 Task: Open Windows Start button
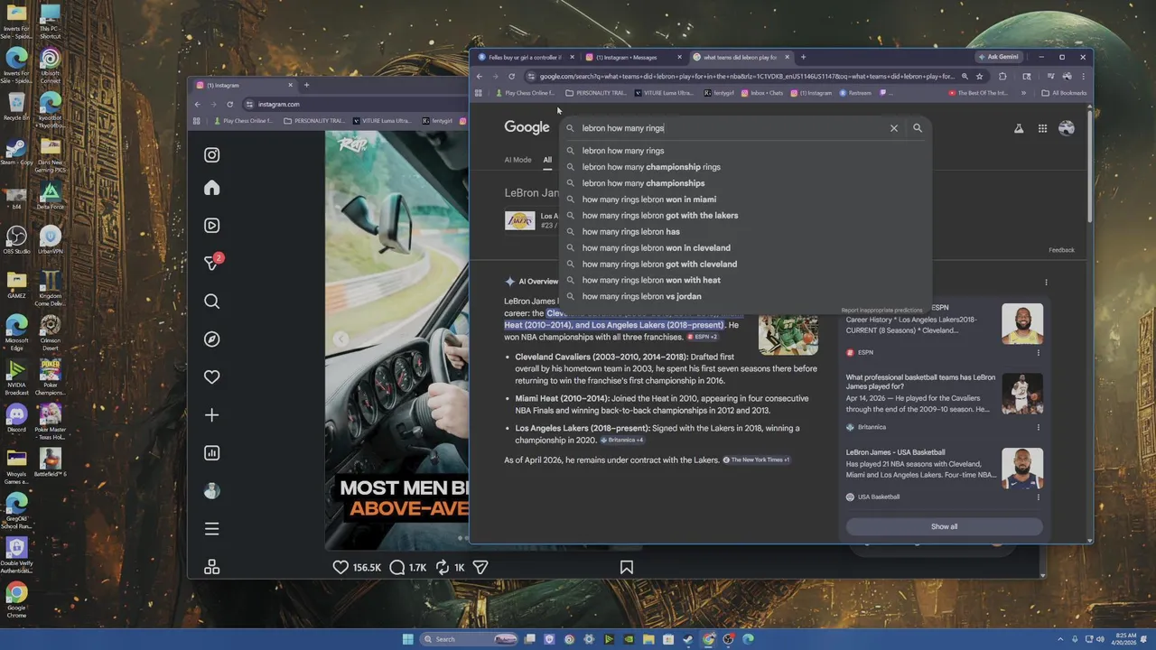[x=407, y=639]
